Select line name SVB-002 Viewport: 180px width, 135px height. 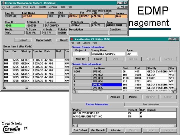[x=107, y=75]
